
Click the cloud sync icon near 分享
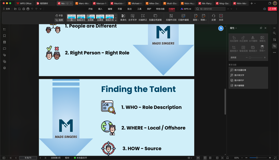[265, 9]
